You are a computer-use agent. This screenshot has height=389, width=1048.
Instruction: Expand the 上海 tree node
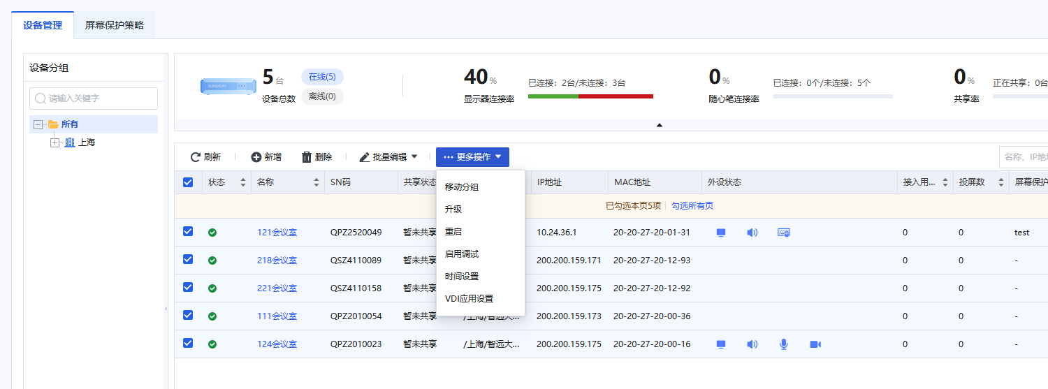(x=55, y=142)
